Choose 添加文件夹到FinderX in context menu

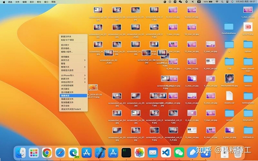pyautogui.click(x=74, y=109)
